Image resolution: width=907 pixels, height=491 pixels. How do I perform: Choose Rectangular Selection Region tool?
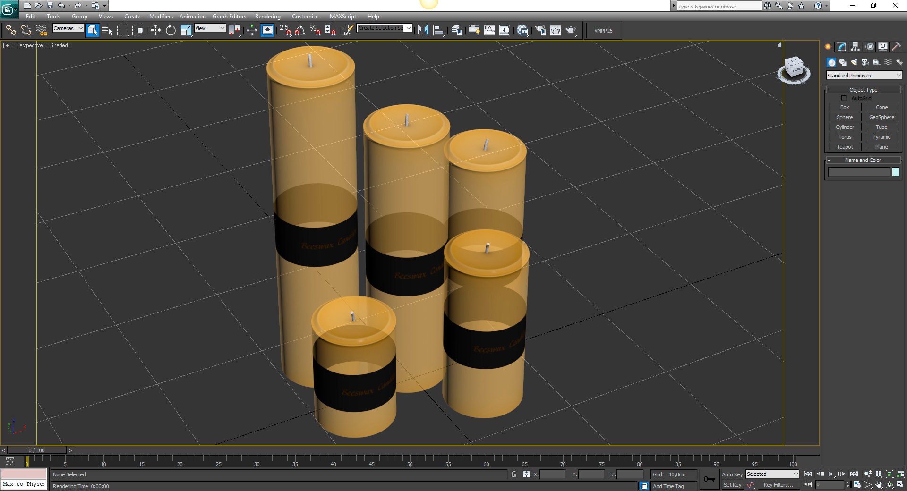tap(122, 30)
